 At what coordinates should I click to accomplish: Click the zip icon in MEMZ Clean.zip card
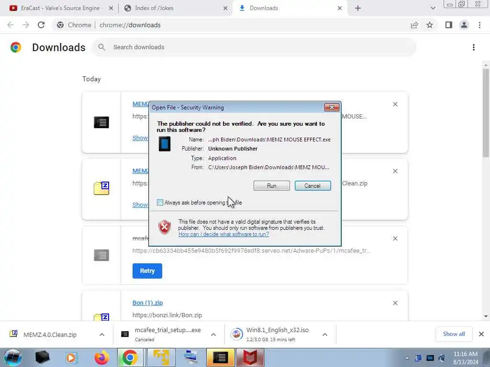101,188
